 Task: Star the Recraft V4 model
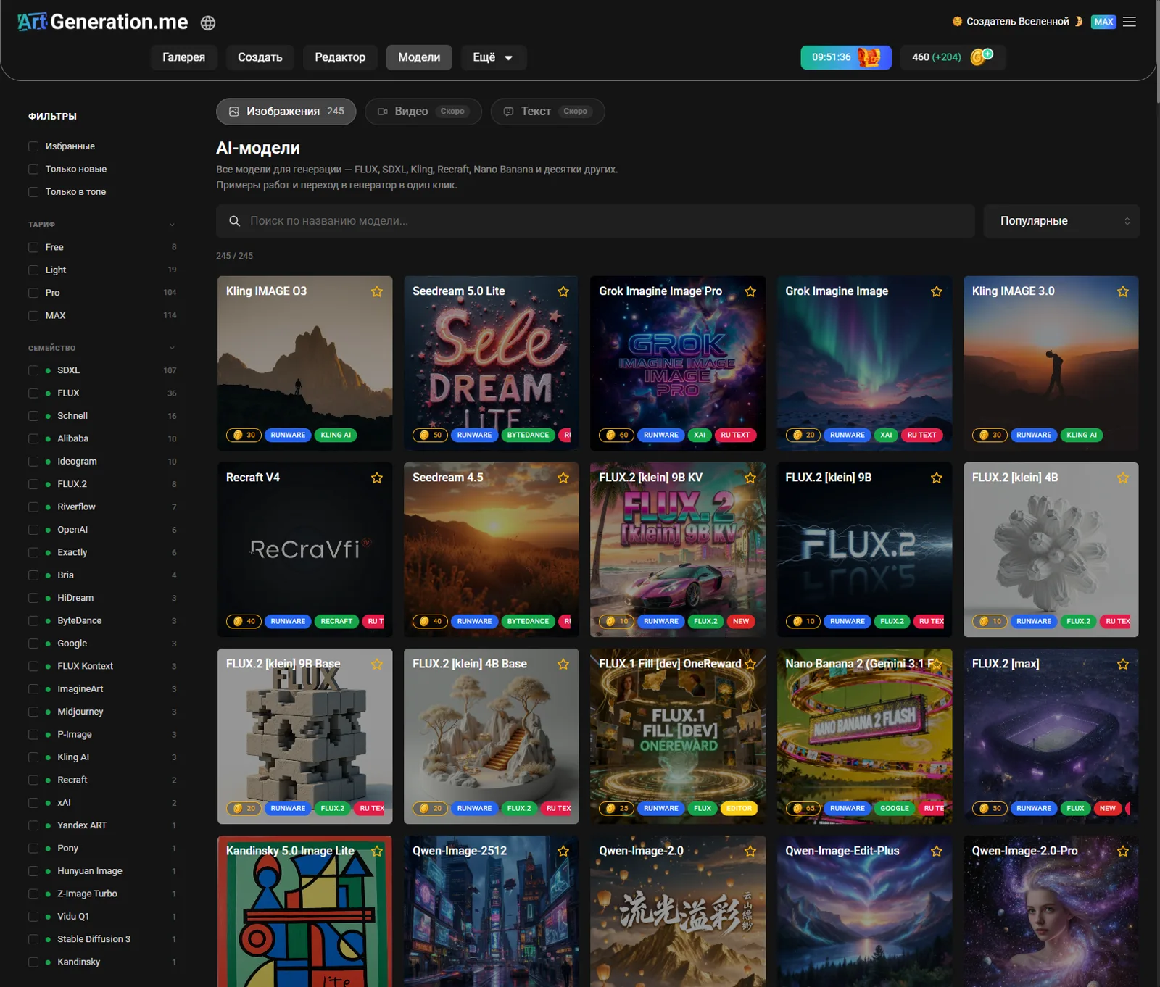click(377, 478)
